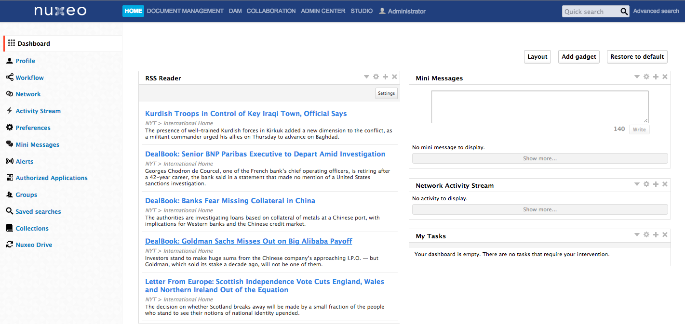Click the Saved searches magnifier icon
Viewport: 685px width, 324px height.
[10, 211]
